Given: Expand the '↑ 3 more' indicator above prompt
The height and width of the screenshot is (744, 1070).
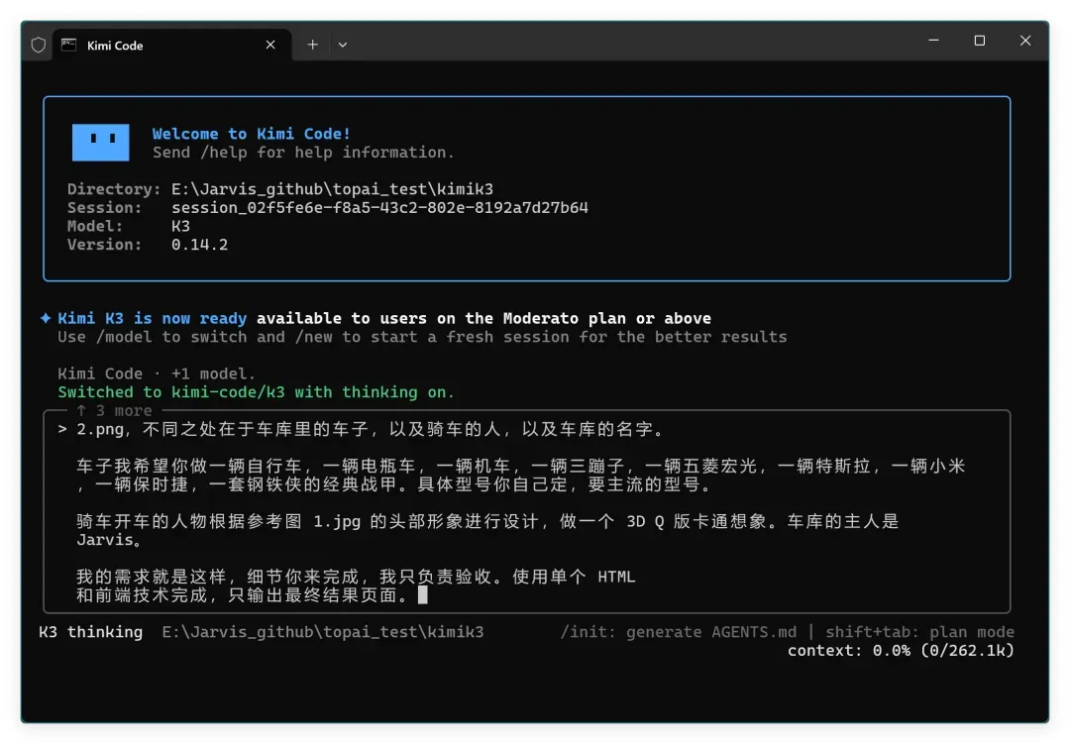Looking at the screenshot, I should 114,410.
